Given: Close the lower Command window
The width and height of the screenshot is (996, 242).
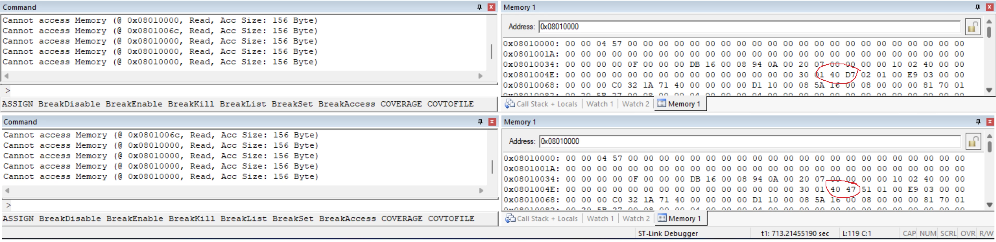Looking at the screenshot, I should coord(492,122).
